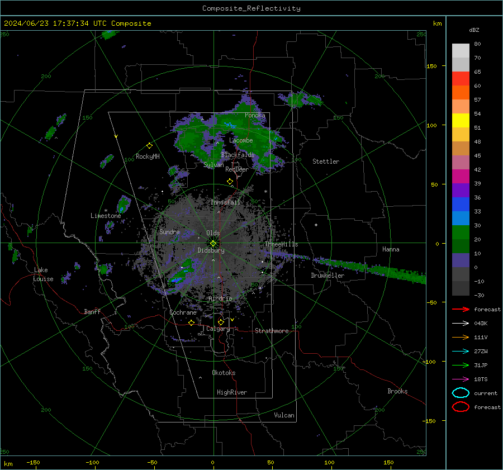The height and width of the screenshot is (470, 503).
Task: Click the Didsbury label
Action: click(x=211, y=250)
